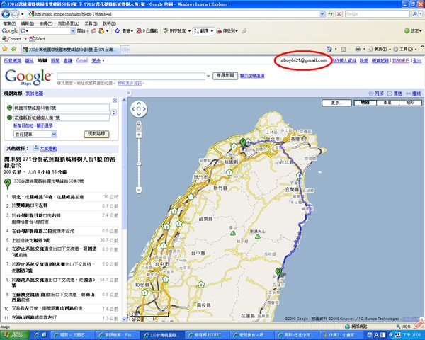The width and height of the screenshot is (425, 340).
Task: Open the IE Home icon
Action: click(x=329, y=49)
